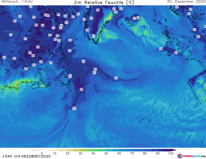Click the "Init:06Z28DEC2020" model run text

[x=32, y=156]
